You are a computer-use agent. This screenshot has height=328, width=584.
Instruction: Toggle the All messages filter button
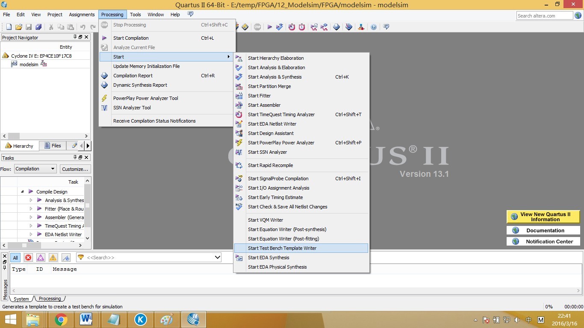(15, 258)
